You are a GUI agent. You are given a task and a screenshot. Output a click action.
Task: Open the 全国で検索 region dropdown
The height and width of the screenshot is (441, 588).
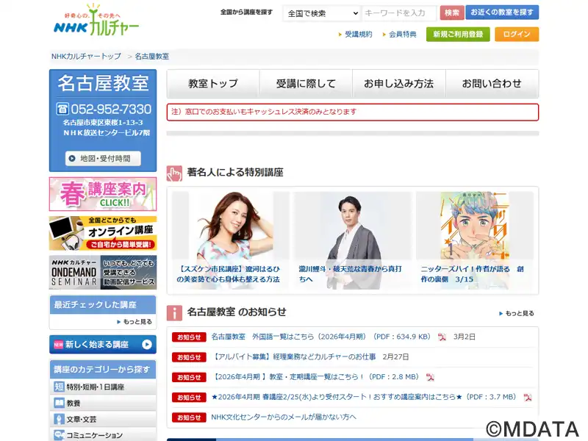(x=322, y=13)
